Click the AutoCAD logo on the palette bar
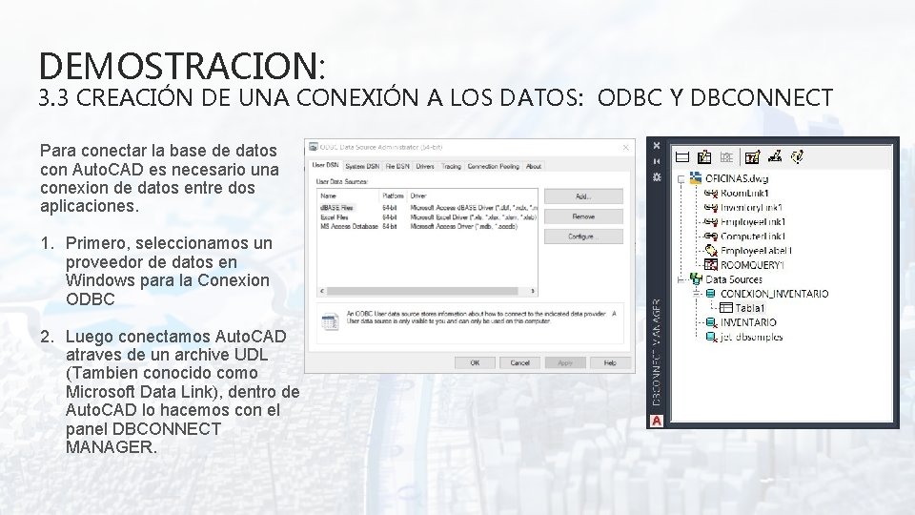This screenshot has width=915, height=515. click(x=657, y=421)
